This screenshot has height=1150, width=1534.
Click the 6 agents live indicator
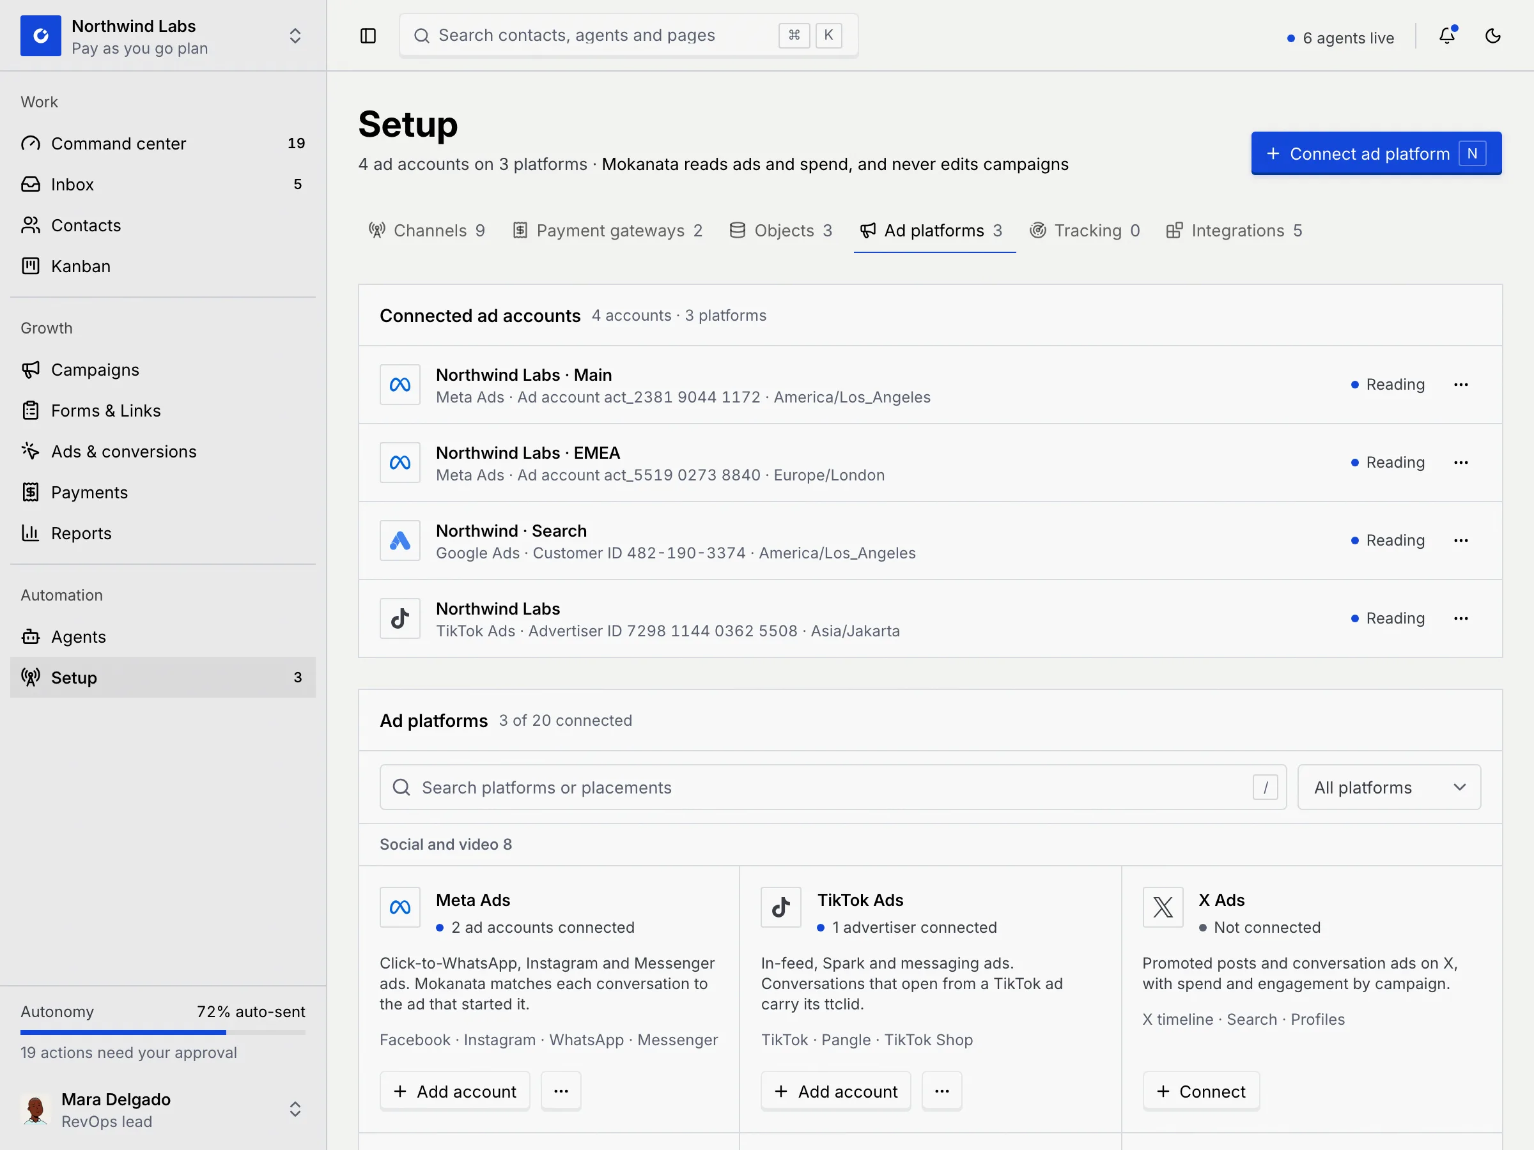1340,38
